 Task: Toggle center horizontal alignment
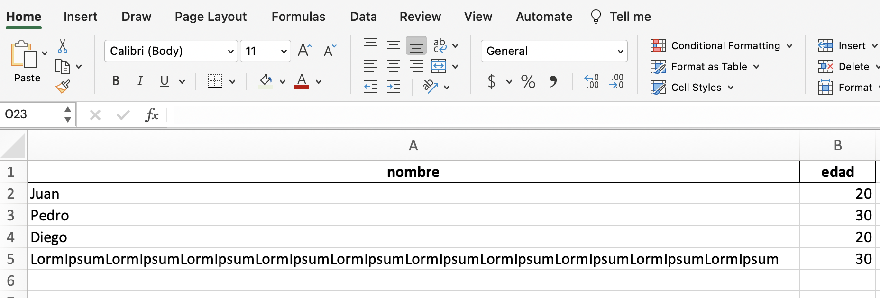pos(394,66)
